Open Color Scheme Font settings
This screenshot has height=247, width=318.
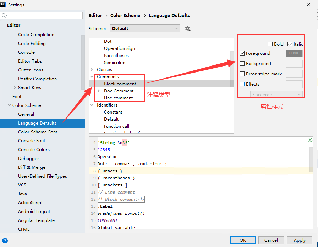38,132
